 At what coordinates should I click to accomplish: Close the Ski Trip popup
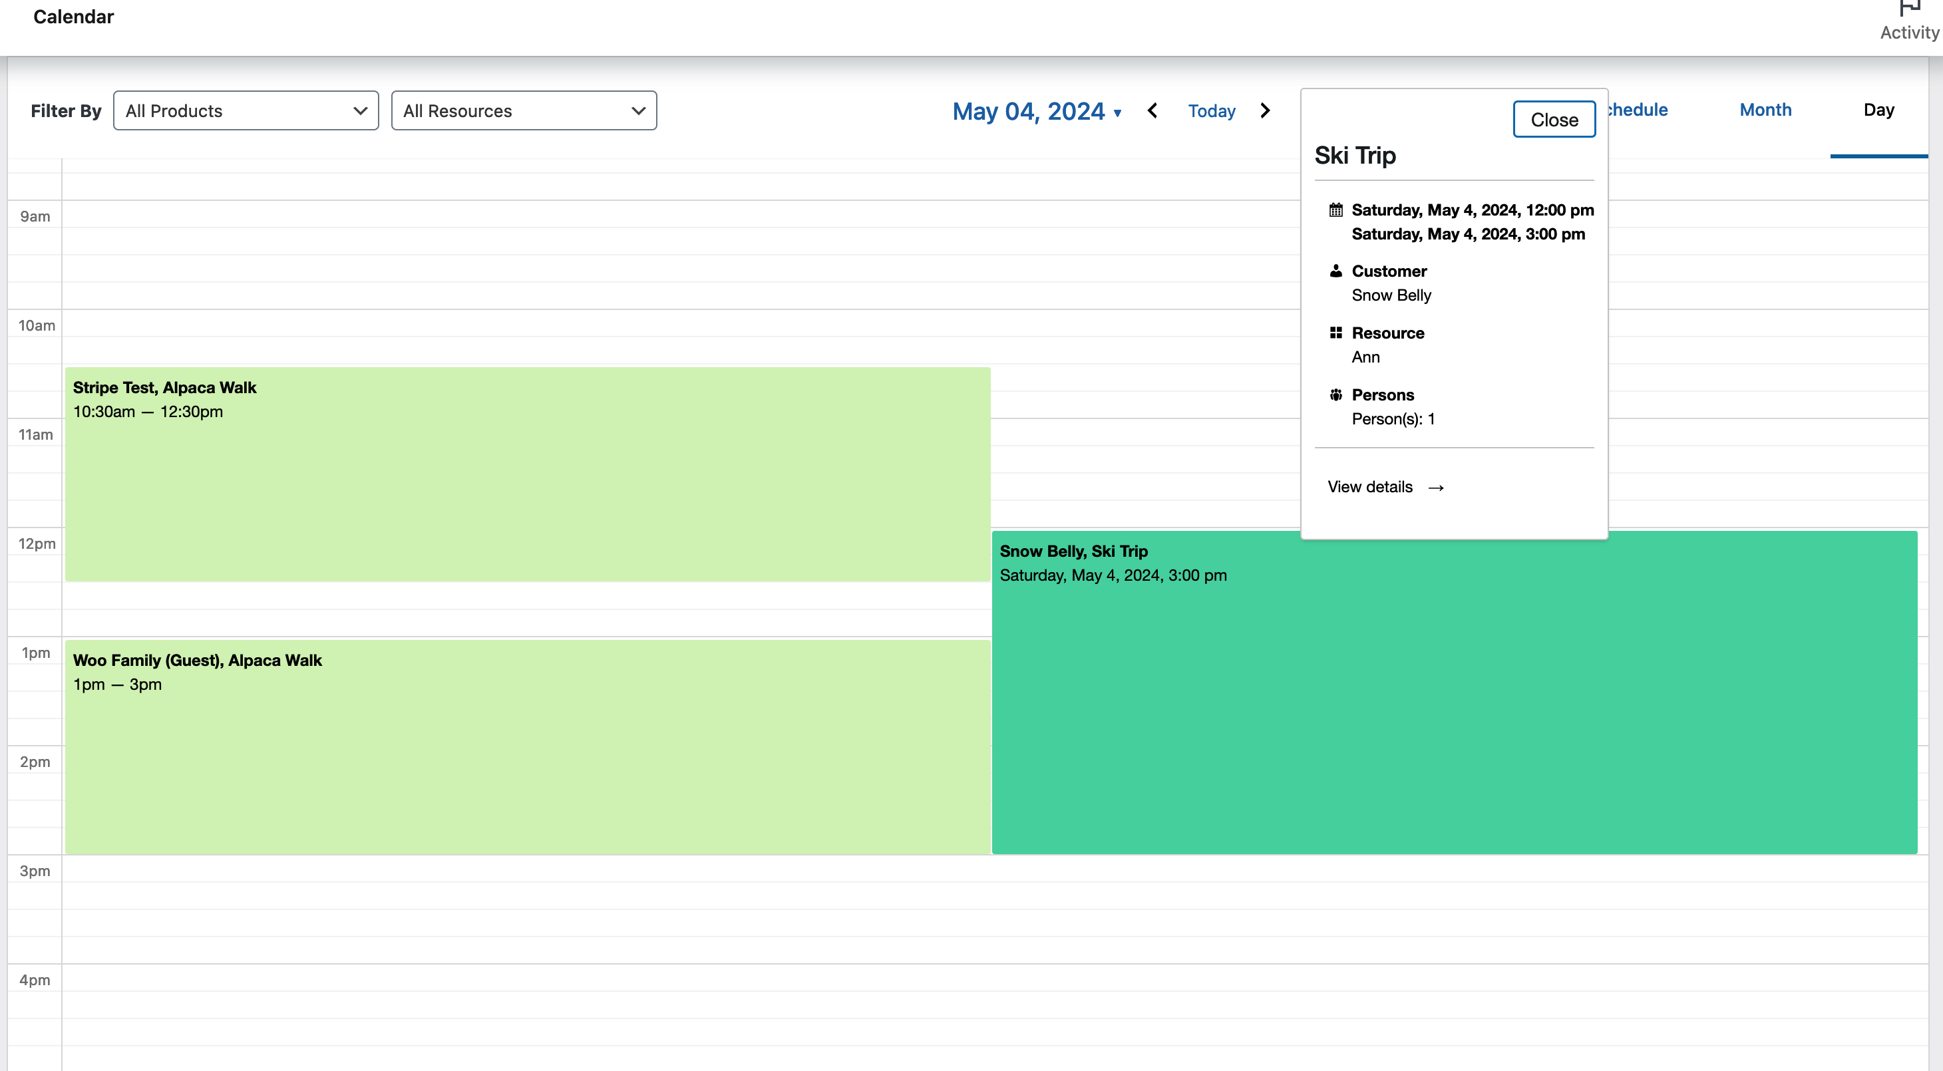click(1553, 118)
